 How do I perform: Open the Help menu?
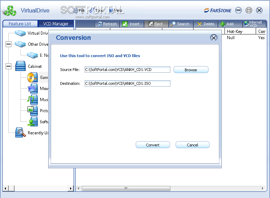click(x=118, y=10)
